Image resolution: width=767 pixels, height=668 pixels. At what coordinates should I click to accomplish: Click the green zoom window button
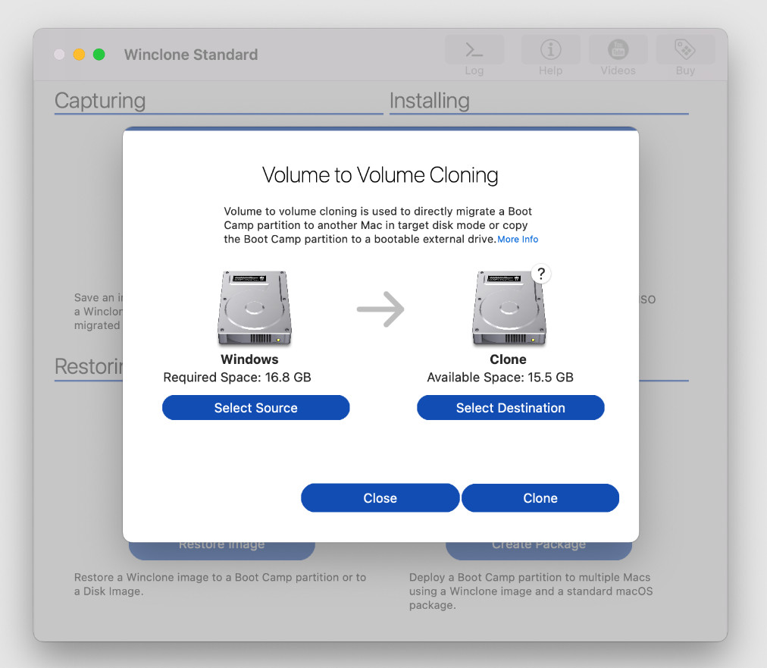tap(99, 55)
